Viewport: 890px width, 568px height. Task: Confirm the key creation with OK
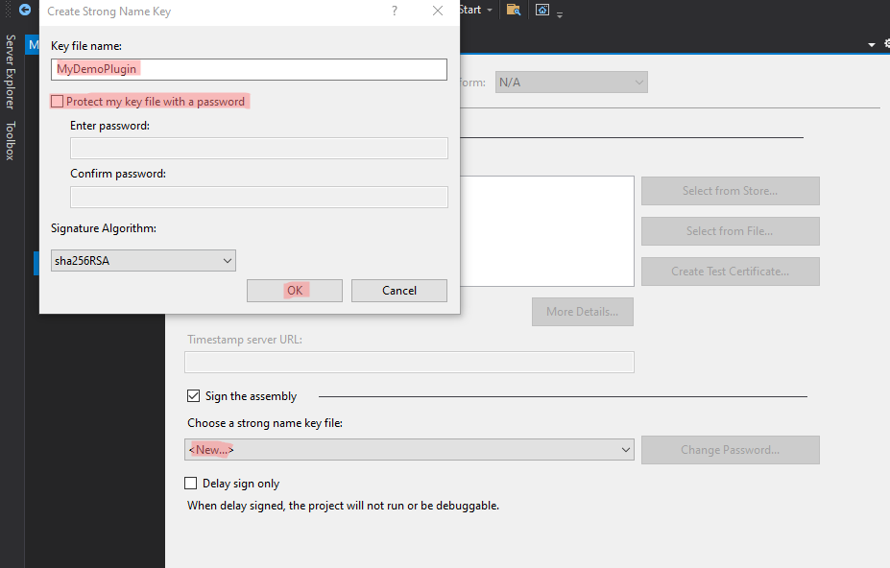pos(294,290)
